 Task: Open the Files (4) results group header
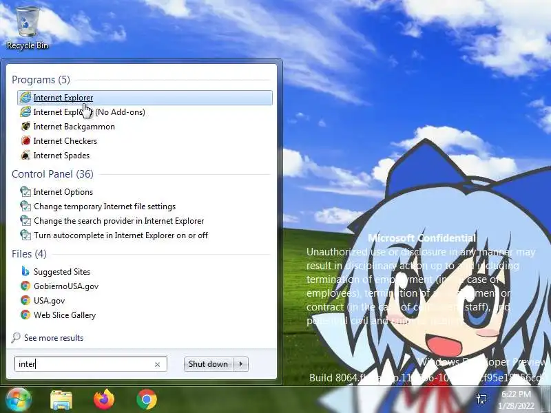point(29,253)
